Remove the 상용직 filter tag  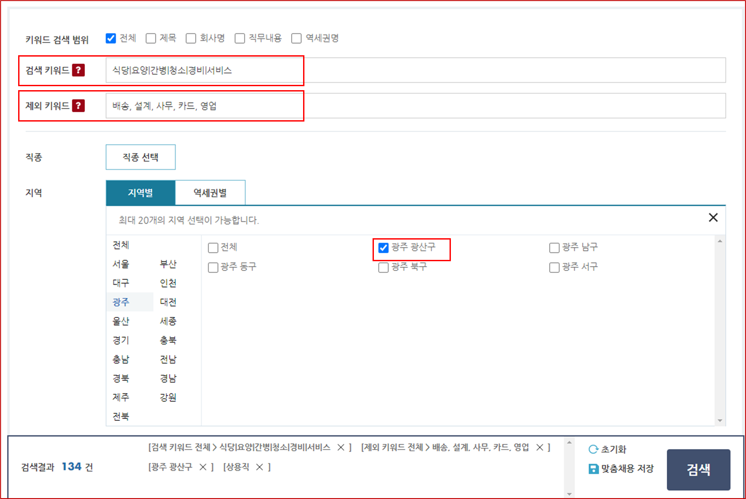[260, 467]
